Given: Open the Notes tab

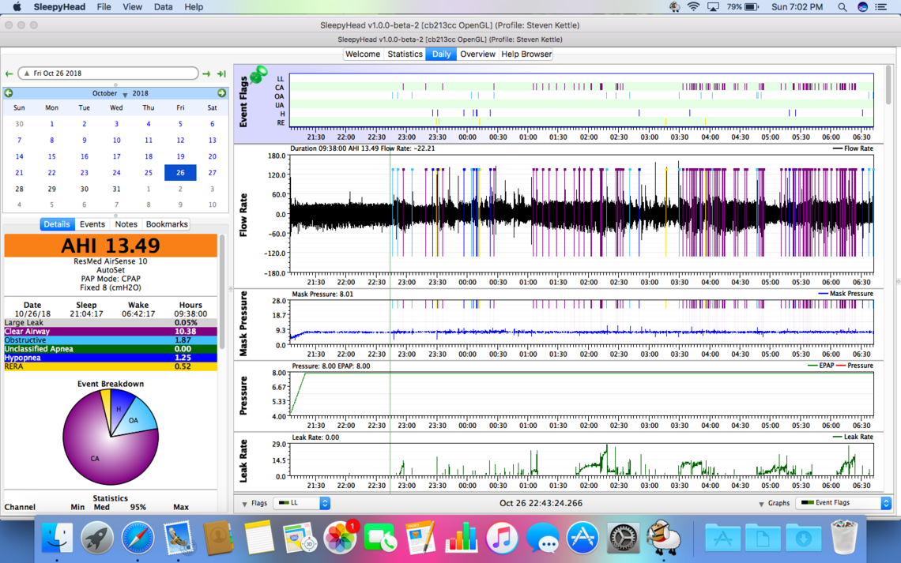Looking at the screenshot, I should [126, 224].
